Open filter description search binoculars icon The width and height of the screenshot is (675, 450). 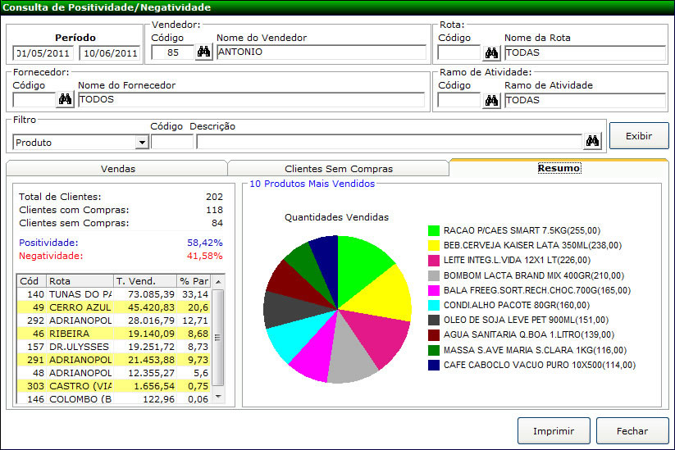coord(592,141)
